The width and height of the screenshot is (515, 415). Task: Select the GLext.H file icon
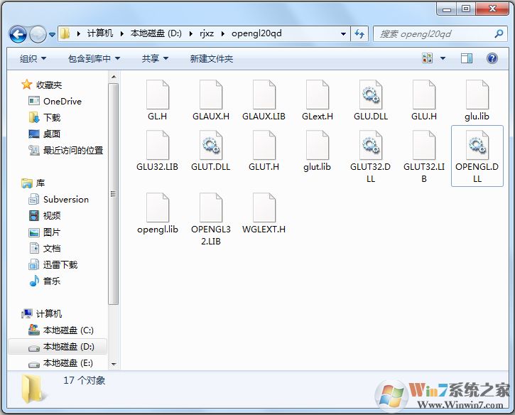(x=318, y=95)
